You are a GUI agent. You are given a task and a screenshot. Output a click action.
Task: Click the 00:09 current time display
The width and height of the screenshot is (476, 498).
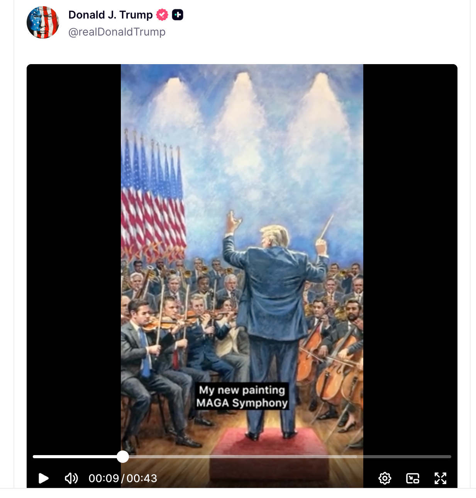[103, 478]
